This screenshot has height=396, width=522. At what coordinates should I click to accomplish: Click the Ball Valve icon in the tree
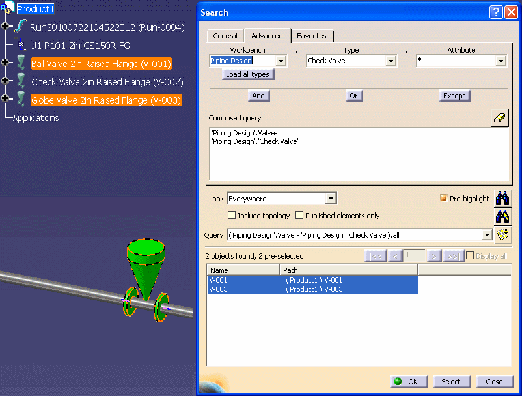[x=21, y=64]
